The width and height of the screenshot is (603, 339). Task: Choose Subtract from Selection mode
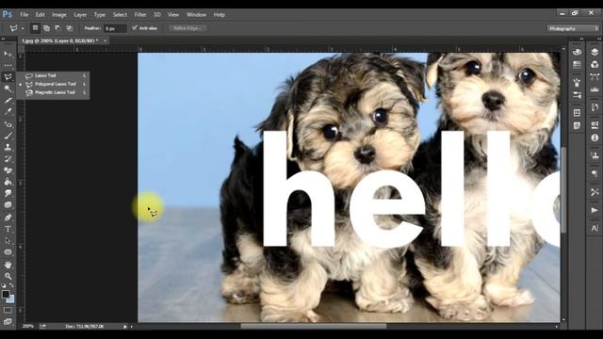coord(57,28)
